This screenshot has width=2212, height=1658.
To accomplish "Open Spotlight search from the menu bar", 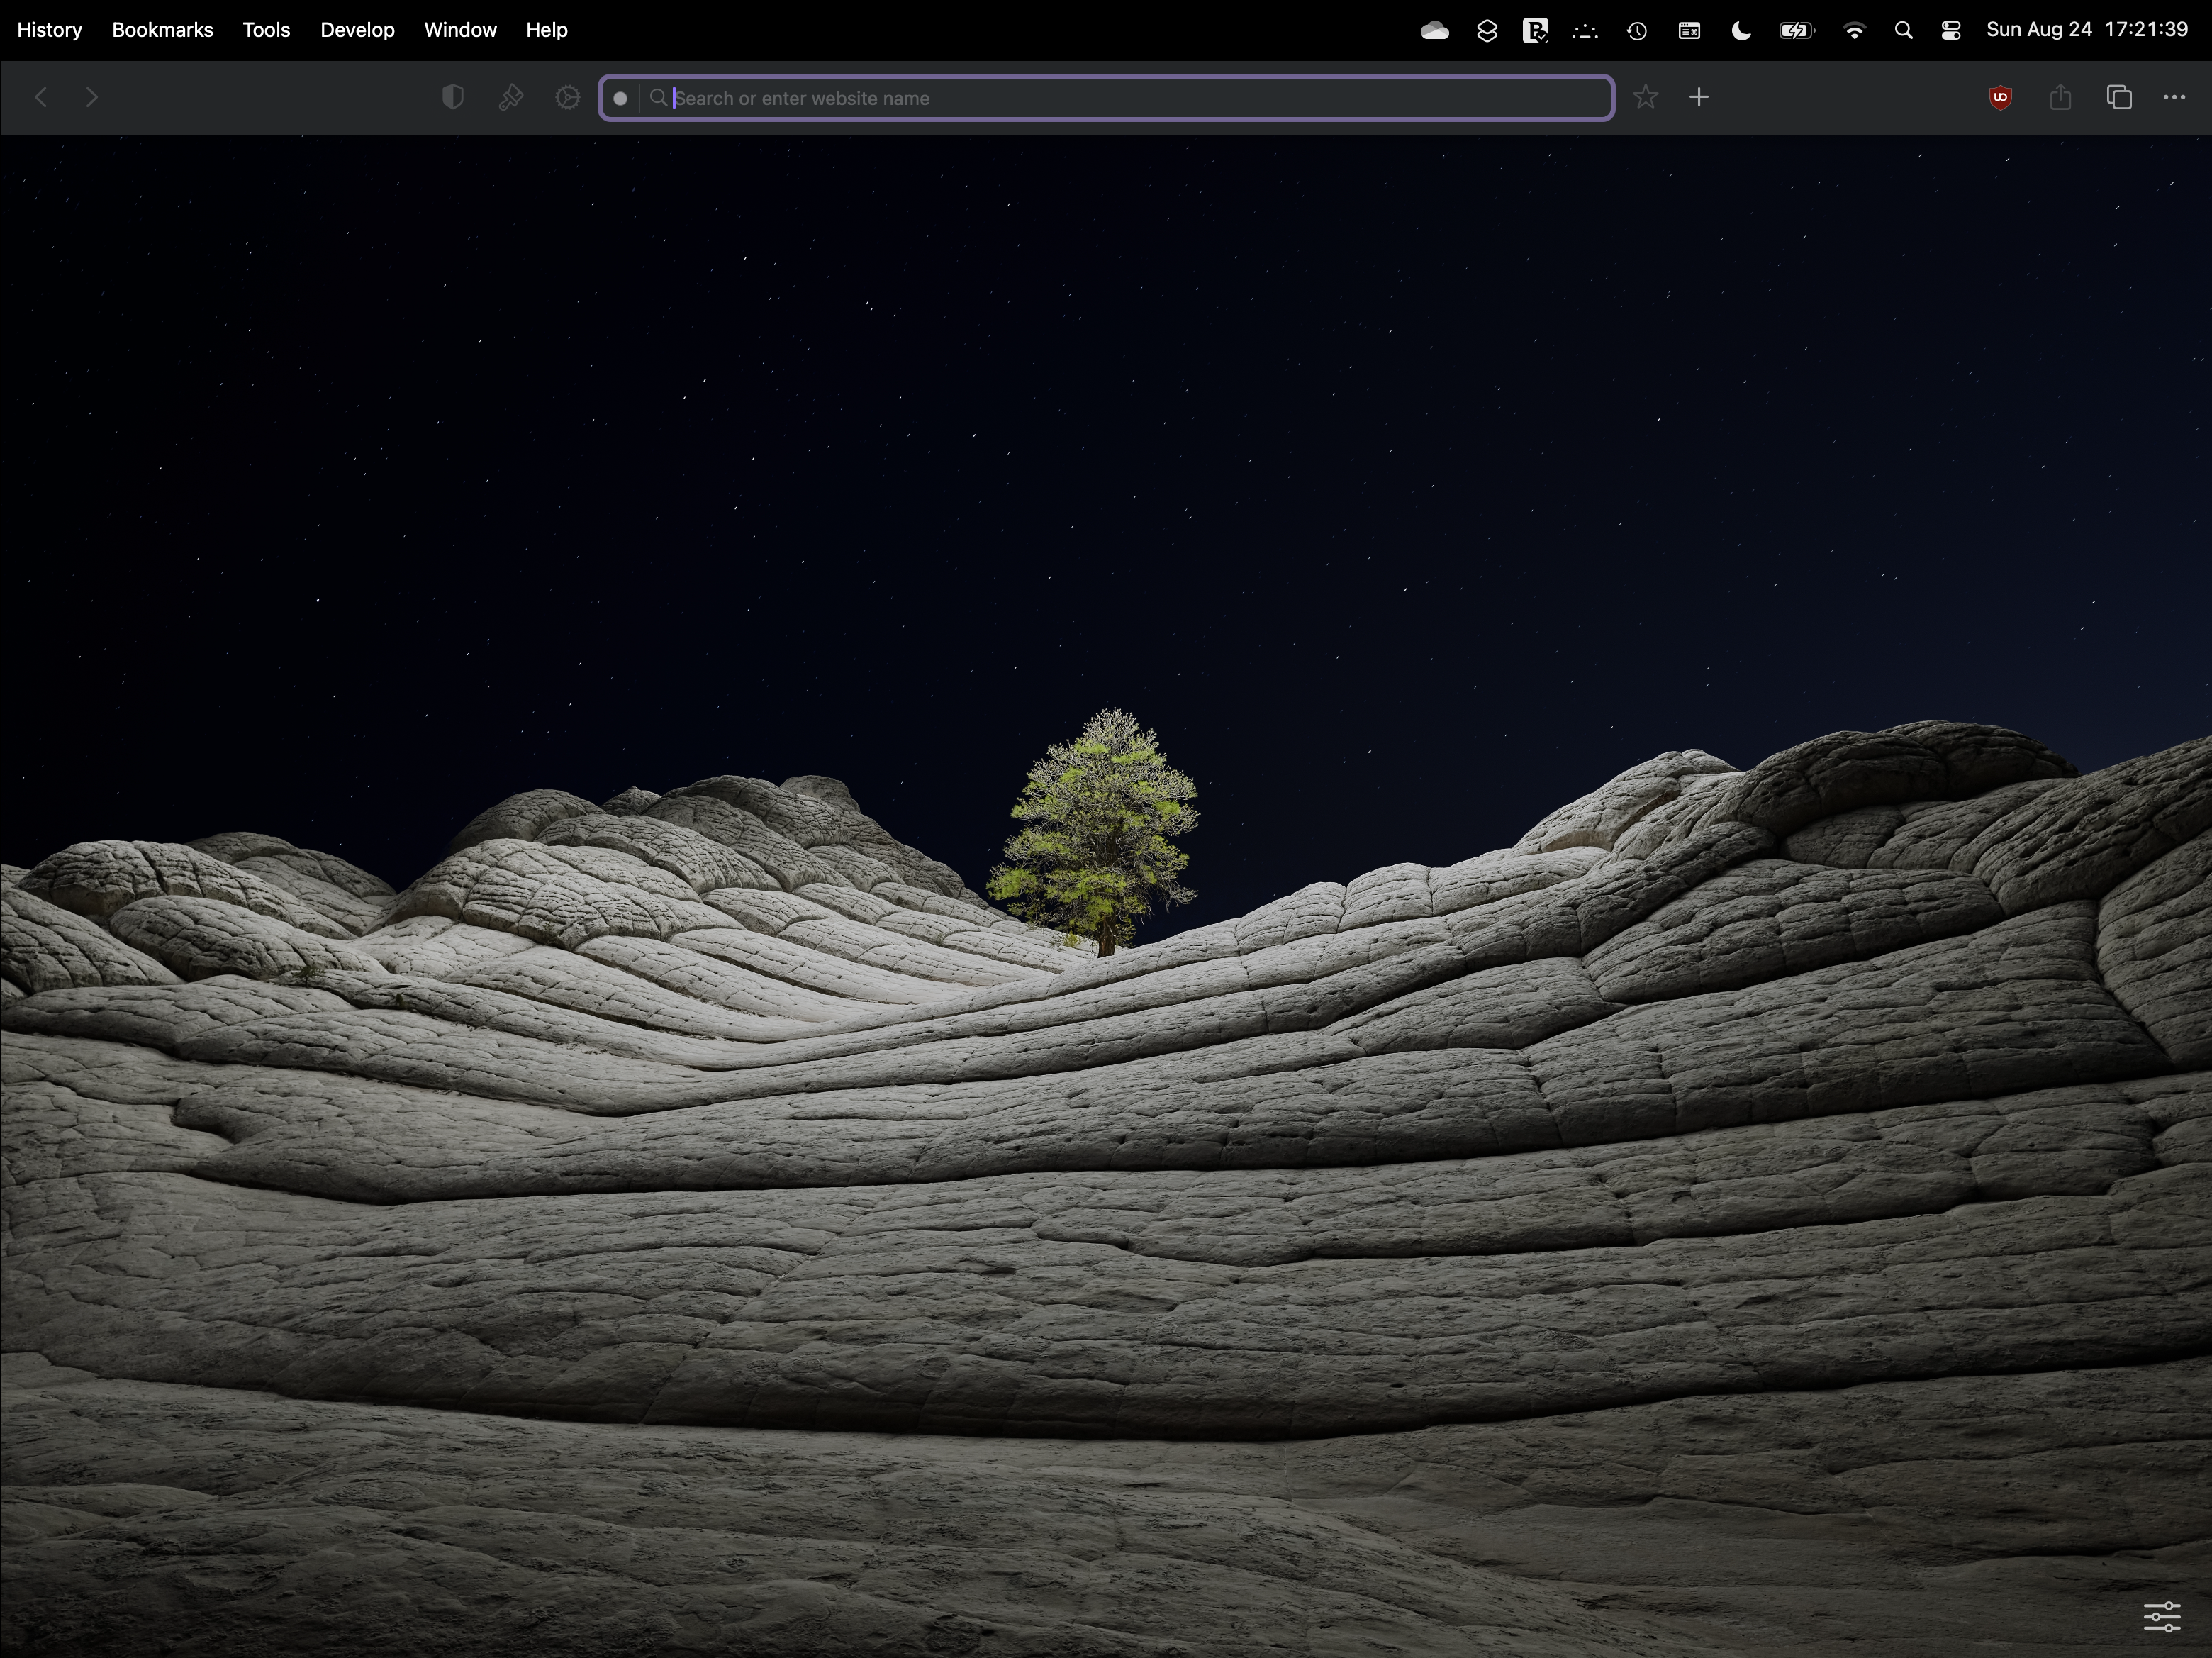I will coord(1903,30).
